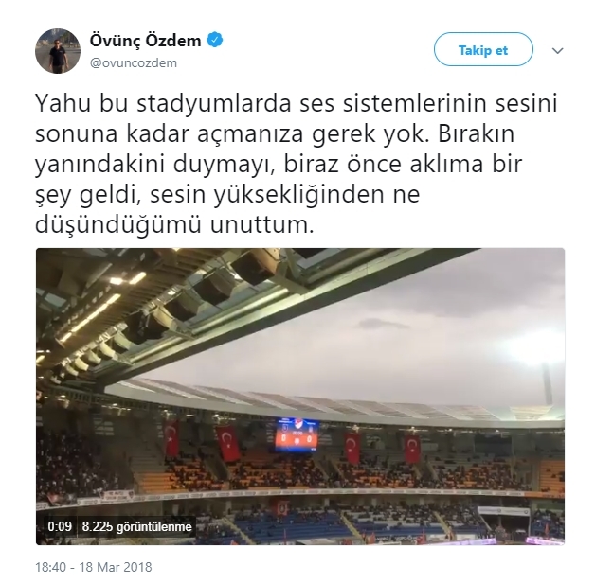595x584 pixels.
Task: Open the Övünç Özdem display name link
Action: [145, 40]
